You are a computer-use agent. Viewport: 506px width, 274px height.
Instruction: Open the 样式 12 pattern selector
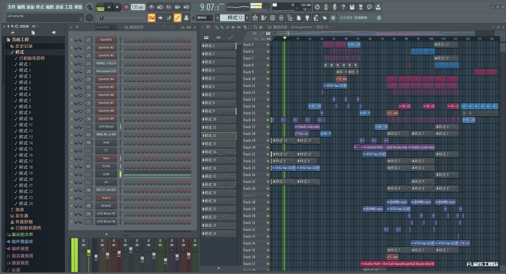tap(232, 18)
